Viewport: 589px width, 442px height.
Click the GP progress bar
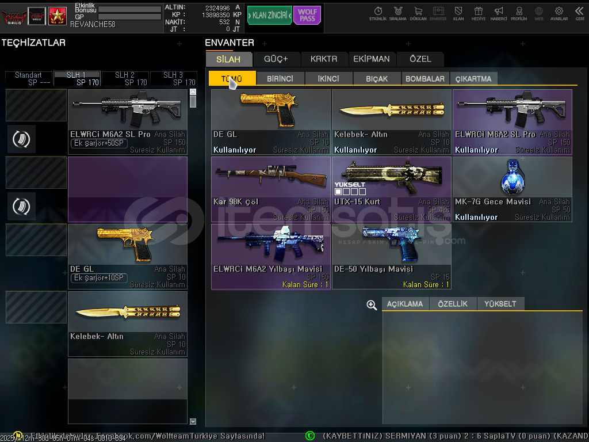pyautogui.click(x=129, y=17)
